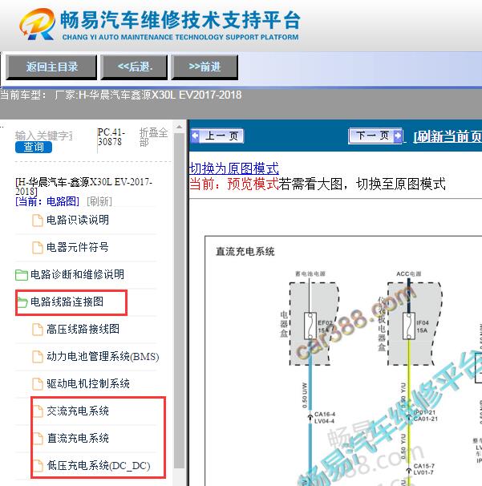The height and width of the screenshot is (486, 482).
Task: Open 直流充电系统 document
Action: [x=78, y=438]
